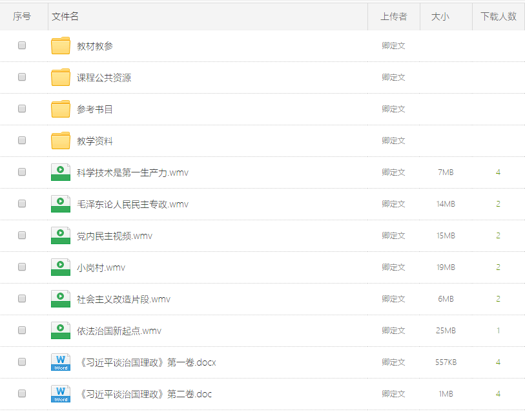
Task: Open the 课程公共资源 folder name link
Action: [104, 78]
